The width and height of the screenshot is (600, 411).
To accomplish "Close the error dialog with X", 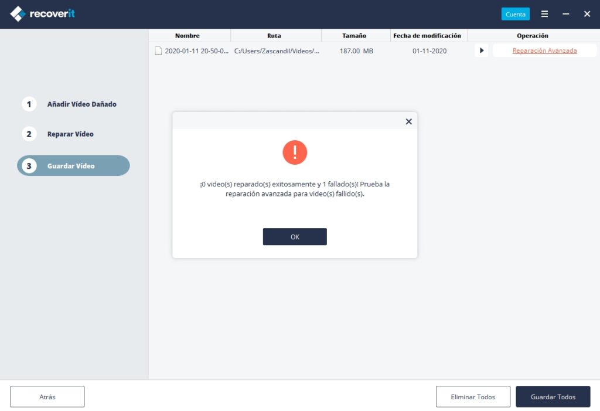I will pos(408,121).
